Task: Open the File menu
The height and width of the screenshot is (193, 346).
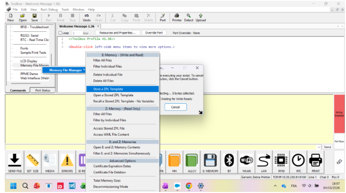Action: (15, 10)
